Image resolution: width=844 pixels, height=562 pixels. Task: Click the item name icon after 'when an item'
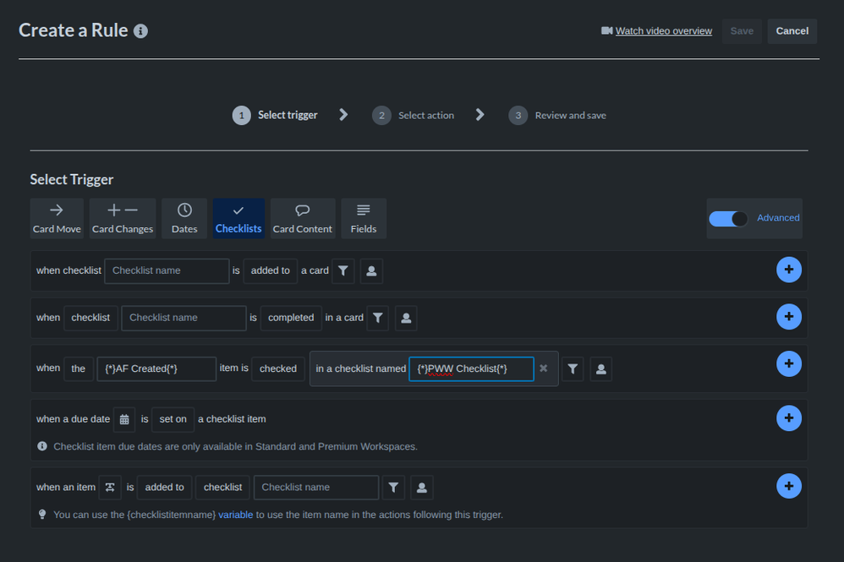click(x=110, y=488)
